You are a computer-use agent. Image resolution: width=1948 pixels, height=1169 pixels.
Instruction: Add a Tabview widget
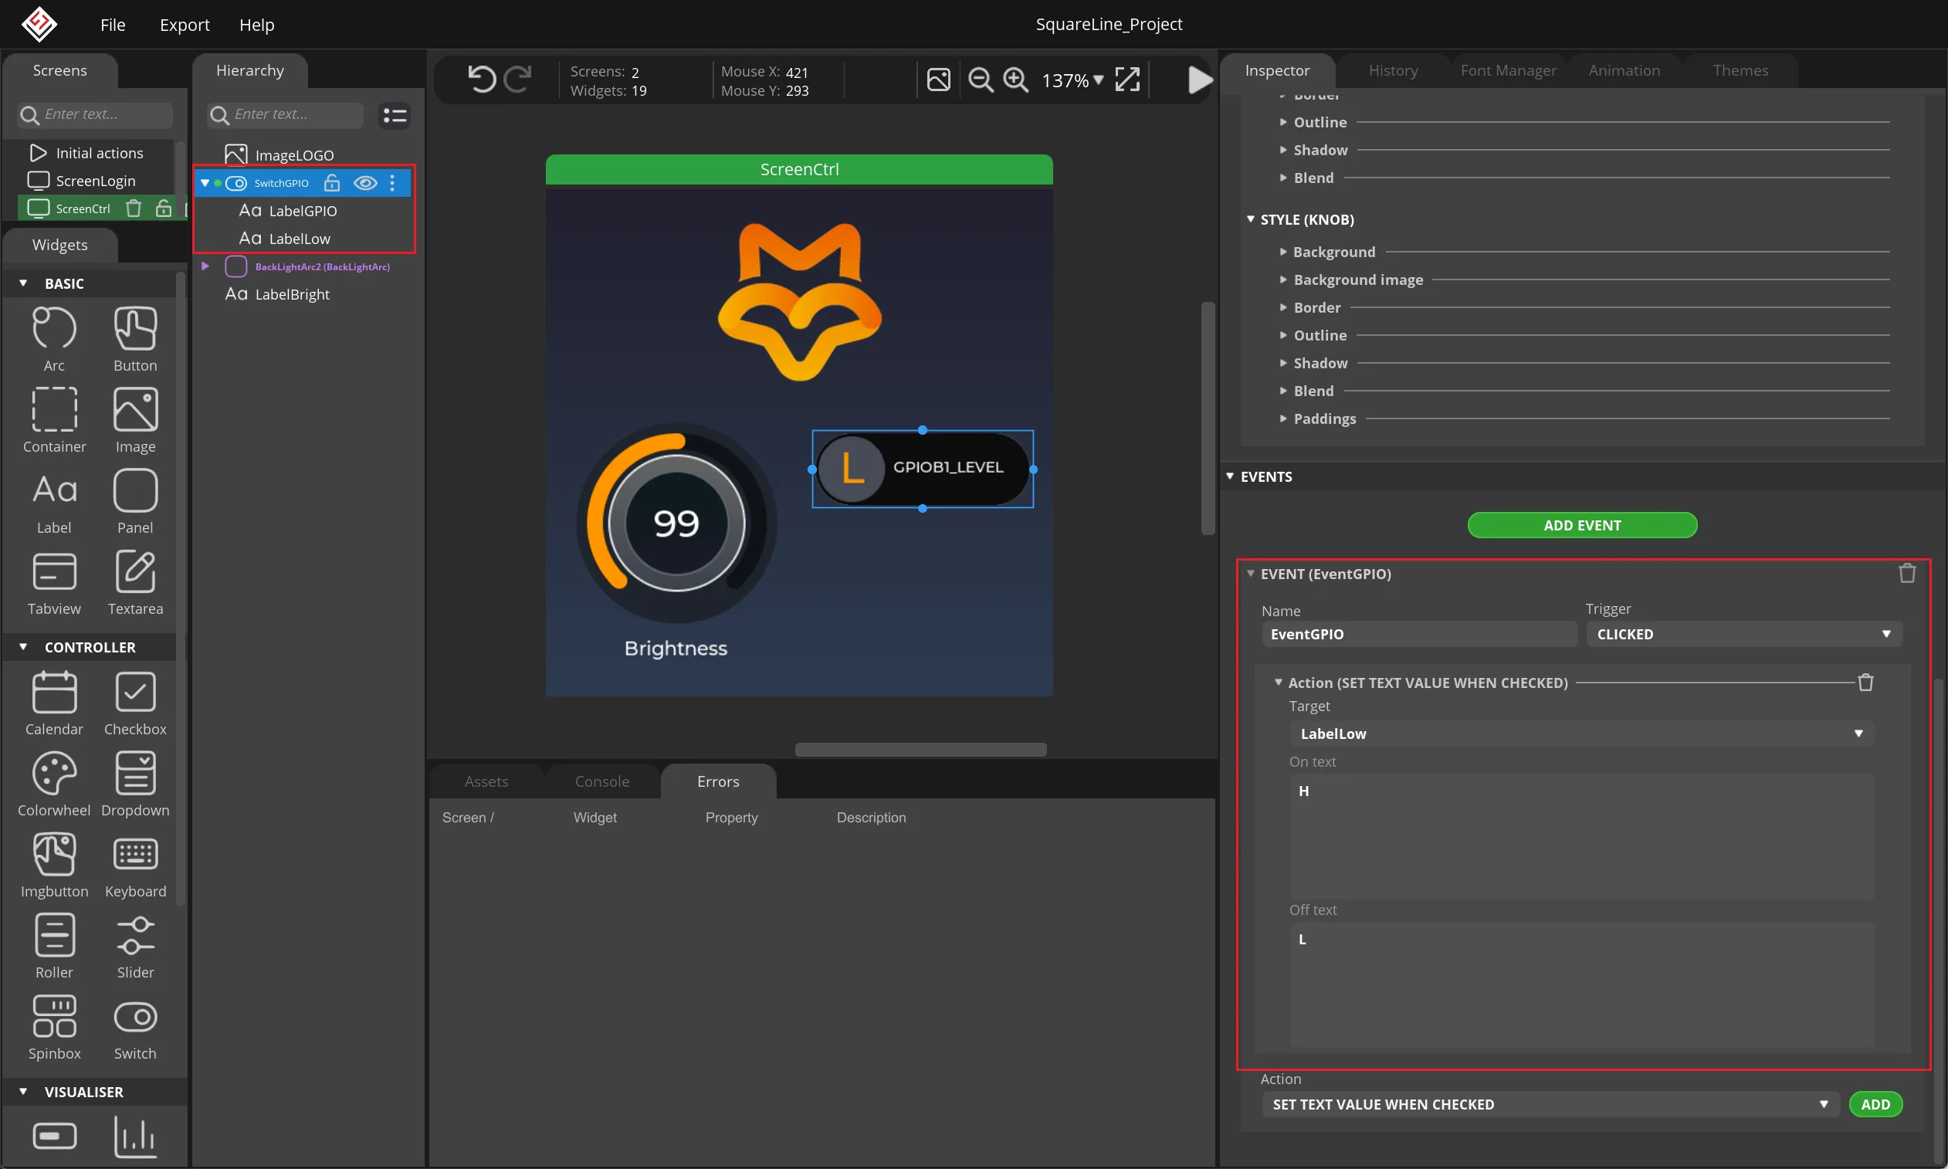(54, 583)
